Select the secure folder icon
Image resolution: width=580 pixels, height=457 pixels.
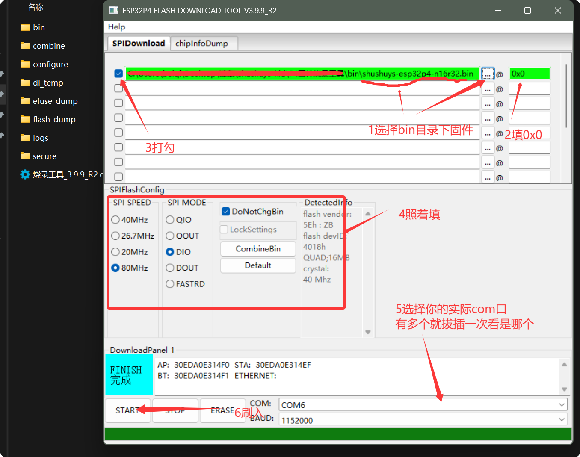[x=25, y=156]
